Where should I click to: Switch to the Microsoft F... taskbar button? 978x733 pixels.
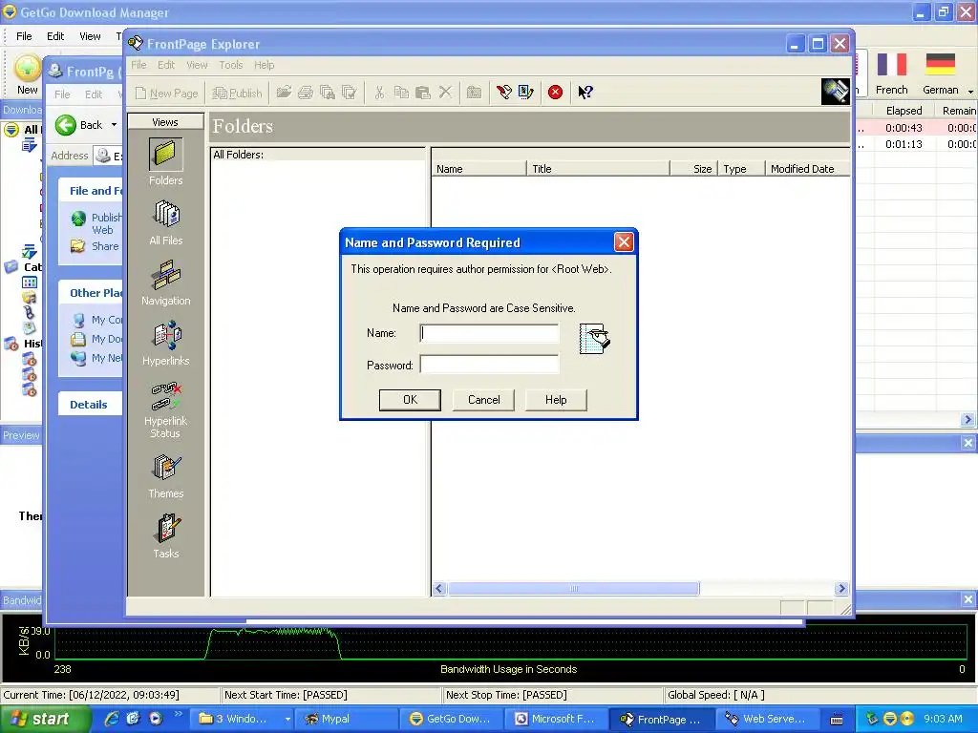point(556,719)
